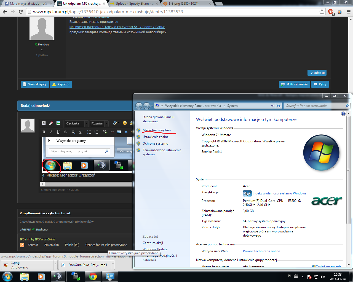Open the Zmień skin selector
The width and height of the screenshot is (353, 282).
pyautogui.click(x=52, y=245)
